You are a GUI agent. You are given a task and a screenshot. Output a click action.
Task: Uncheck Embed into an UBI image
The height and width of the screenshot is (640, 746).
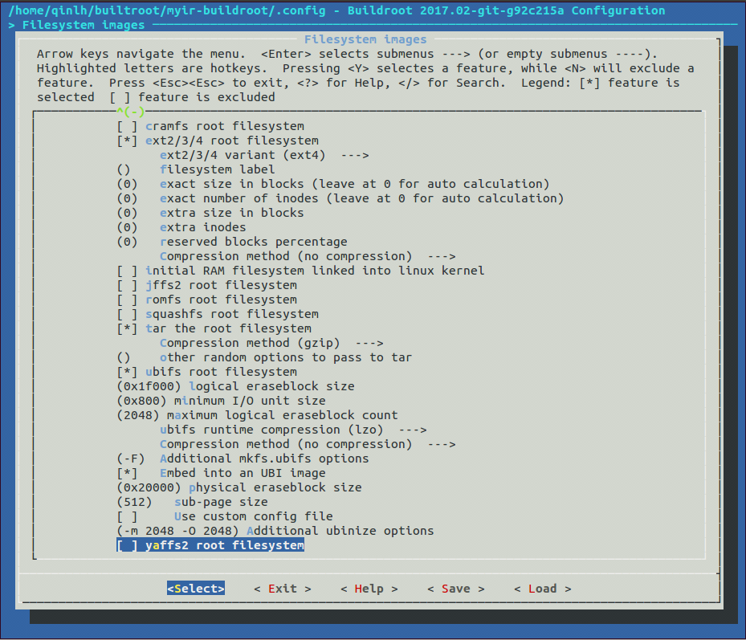click(127, 473)
